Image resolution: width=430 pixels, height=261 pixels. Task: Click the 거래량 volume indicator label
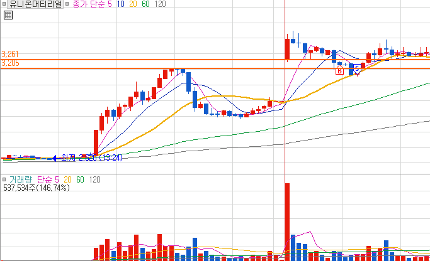coord(21,179)
